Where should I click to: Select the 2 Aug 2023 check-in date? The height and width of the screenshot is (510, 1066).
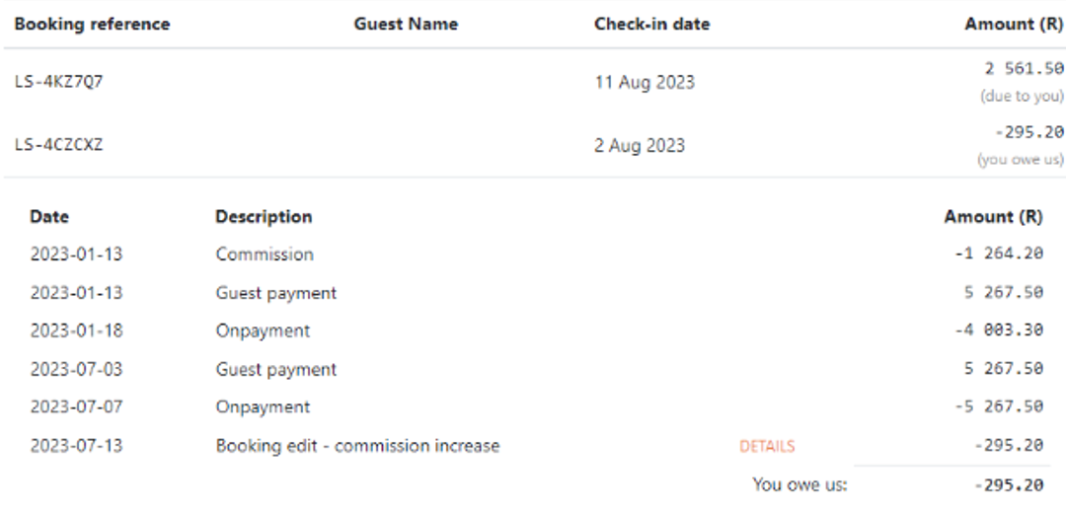(x=640, y=145)
